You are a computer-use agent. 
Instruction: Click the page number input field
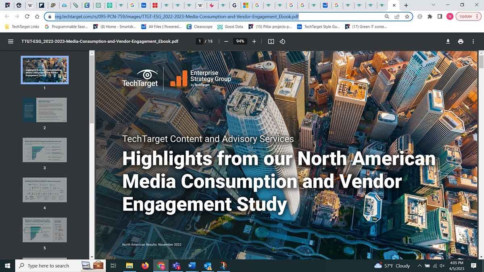[x=200, y=42]
